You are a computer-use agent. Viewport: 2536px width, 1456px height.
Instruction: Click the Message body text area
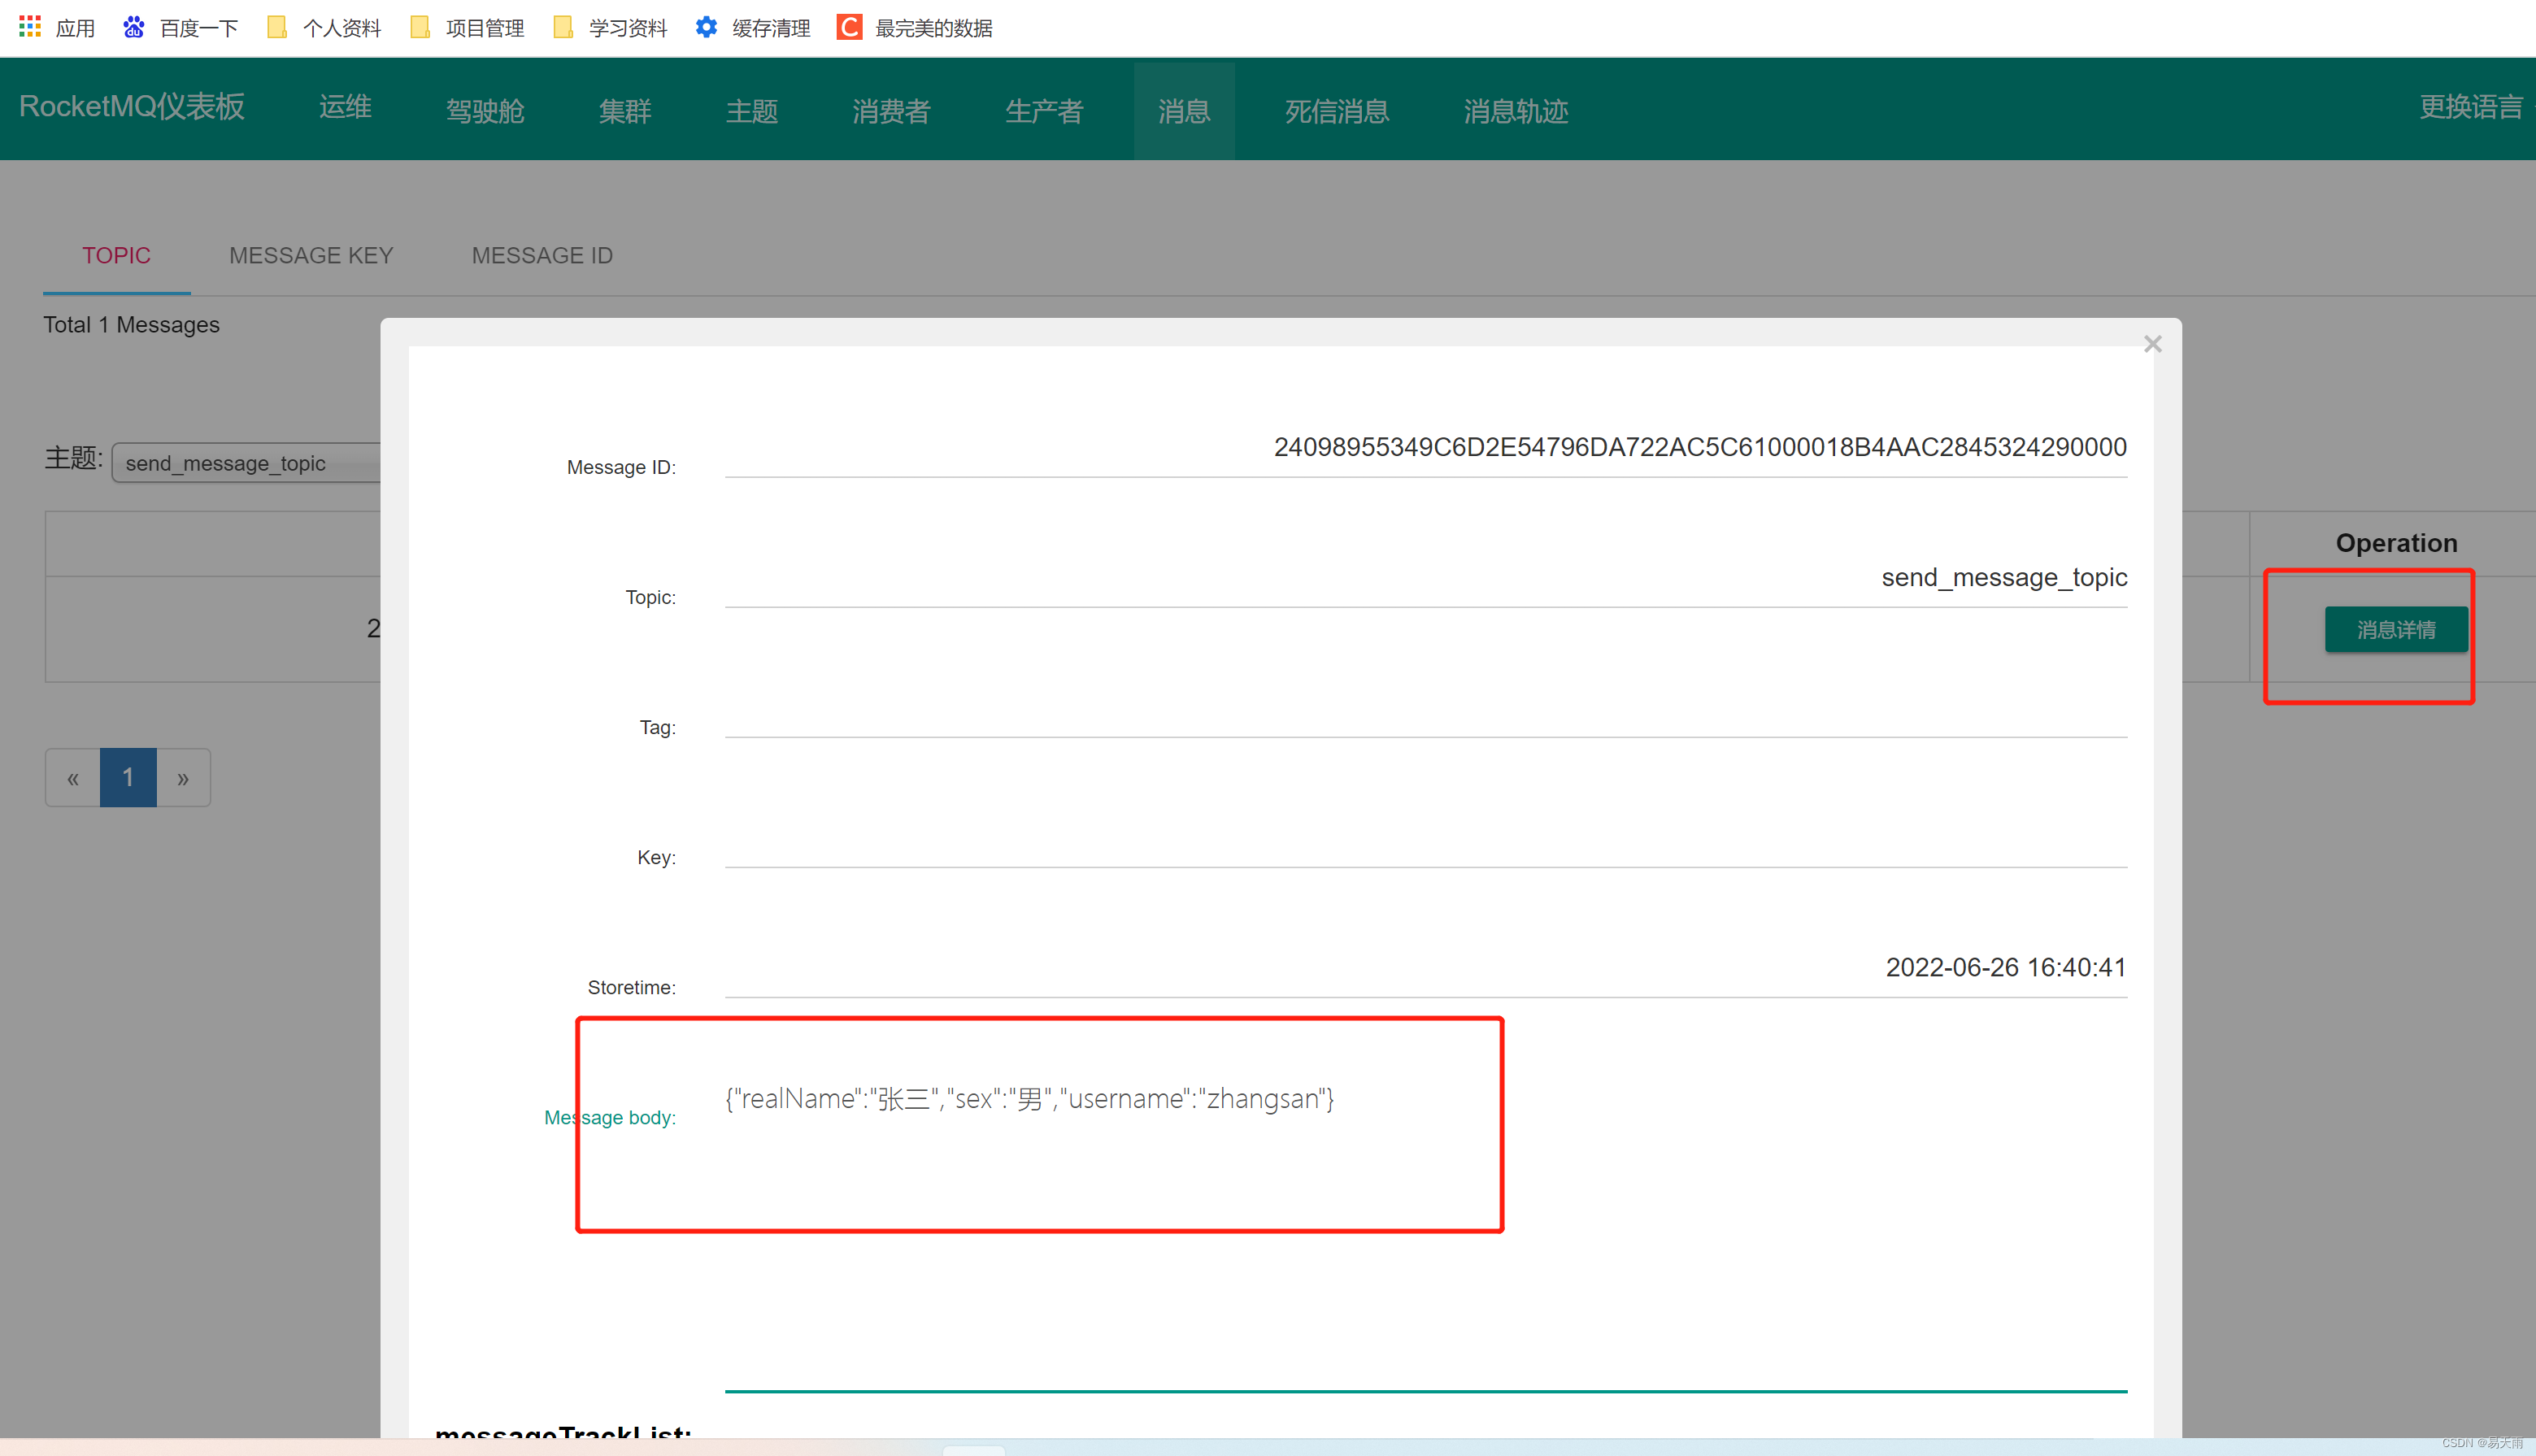(x=1030, y=1100)
